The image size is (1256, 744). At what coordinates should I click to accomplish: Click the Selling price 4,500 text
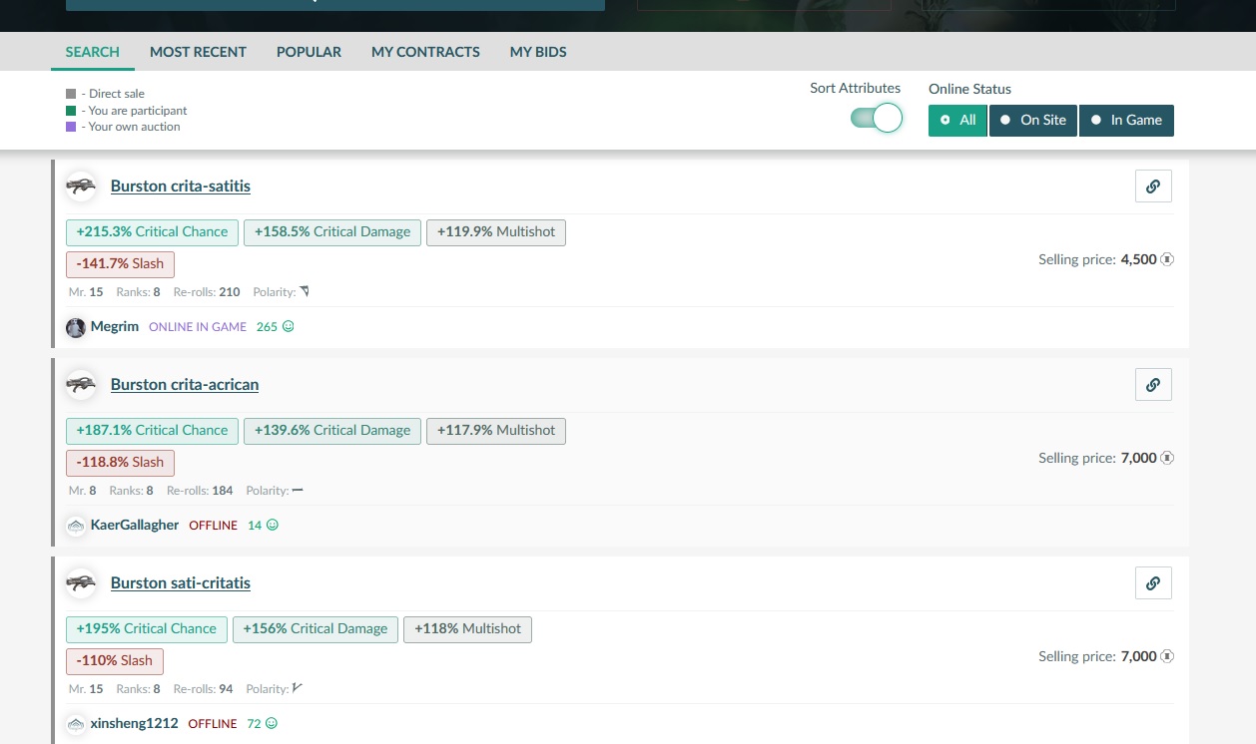click(1097, 259)
